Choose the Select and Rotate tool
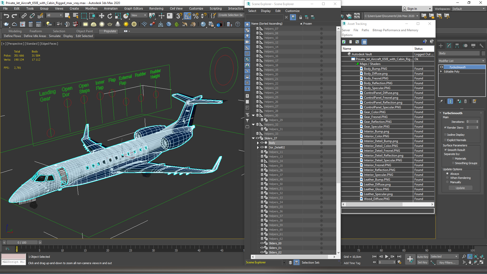487x274 pixels. point(110,16)
